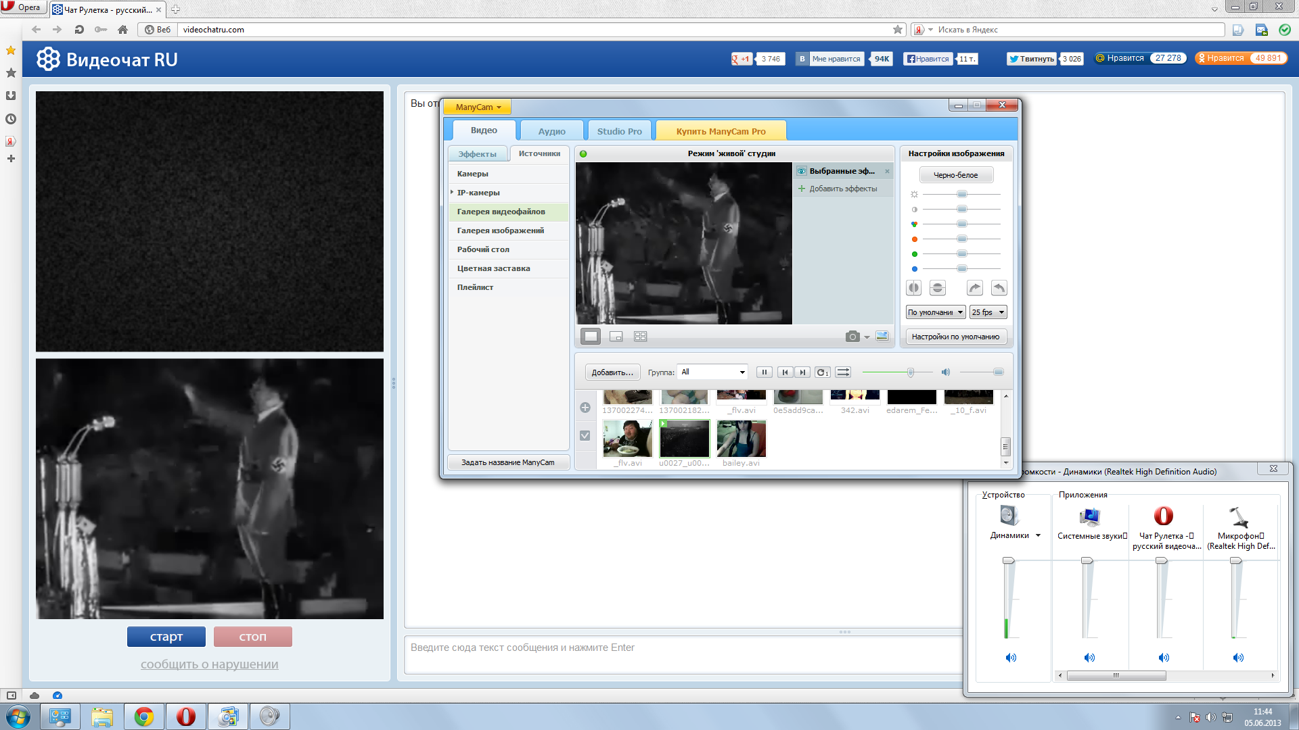Open Opera sidebar downloads panel icon
Viewport: 1299px width, 730px height.
[11, 96]
